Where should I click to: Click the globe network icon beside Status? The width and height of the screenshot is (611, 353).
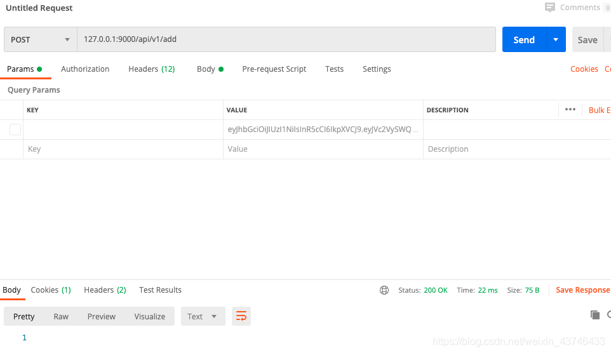(x=384, y=290)
